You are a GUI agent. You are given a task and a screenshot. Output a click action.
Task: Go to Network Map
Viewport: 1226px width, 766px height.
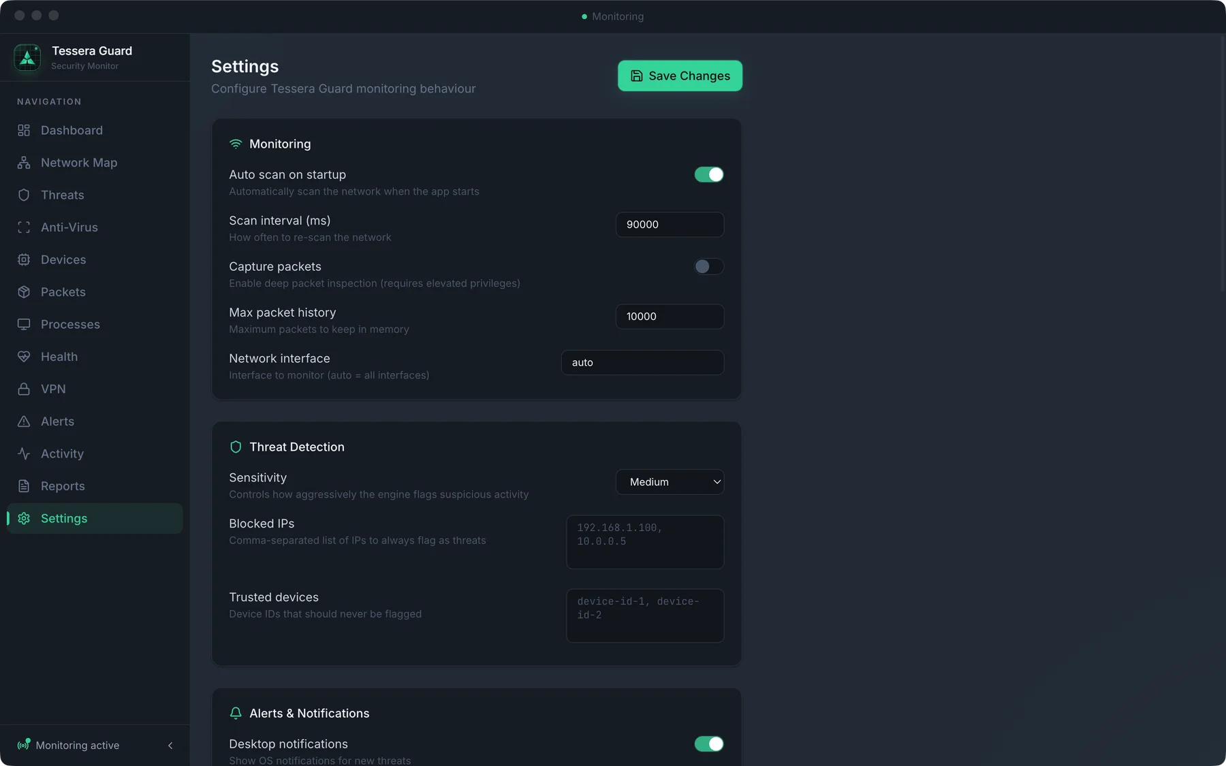95,163
